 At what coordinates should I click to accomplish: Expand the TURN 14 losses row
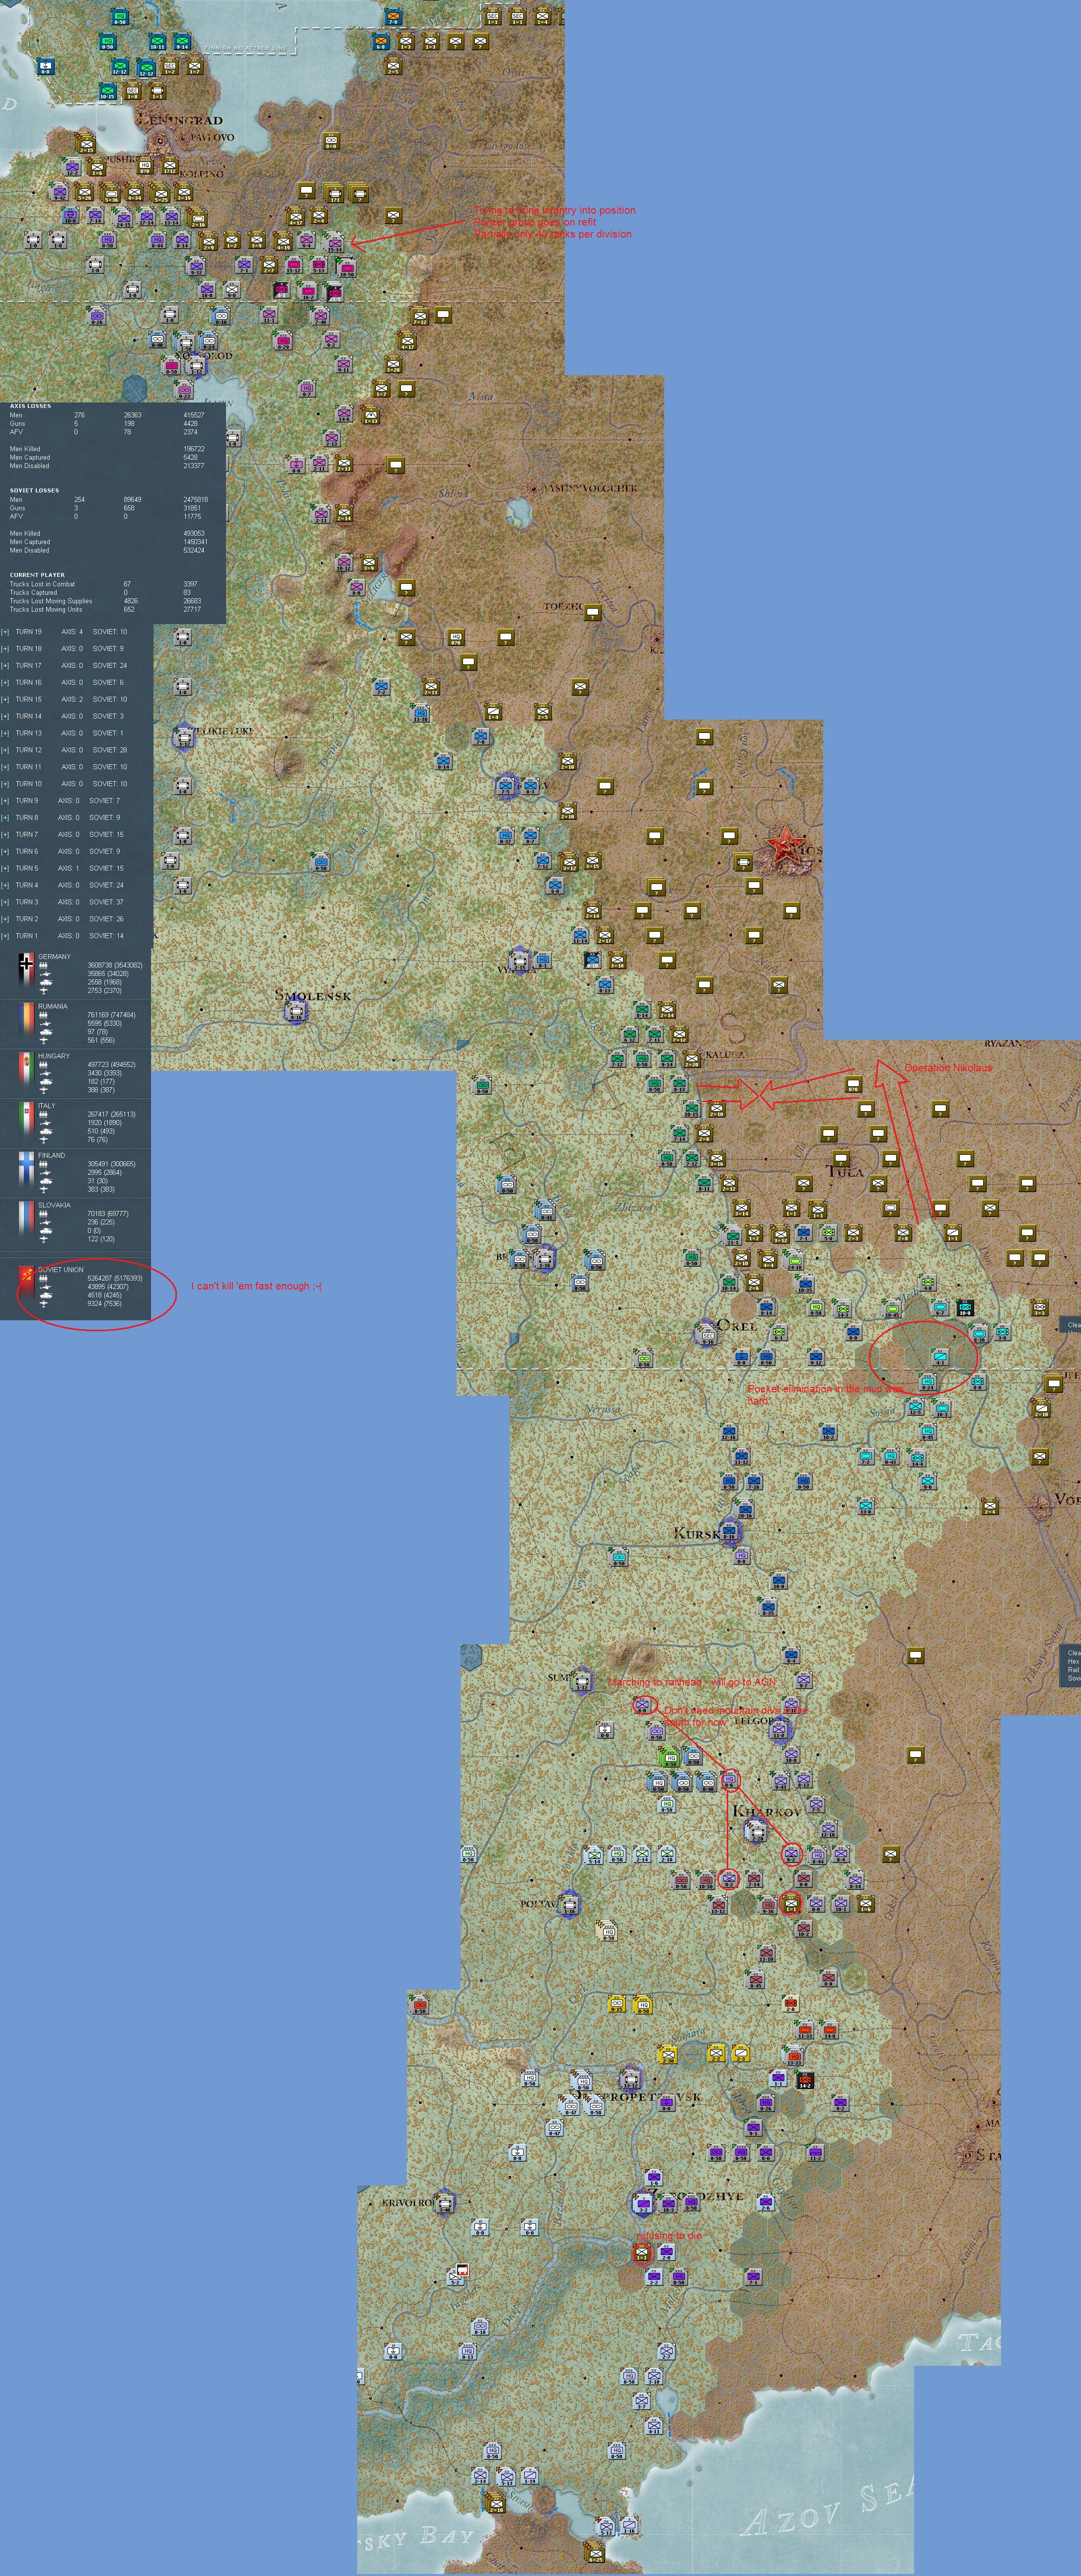coord(5,716)
